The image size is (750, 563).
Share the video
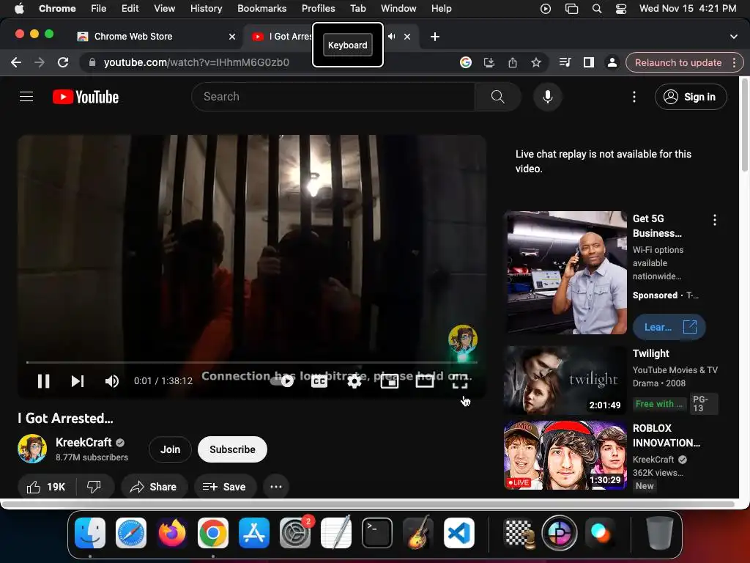click(154, 487)
